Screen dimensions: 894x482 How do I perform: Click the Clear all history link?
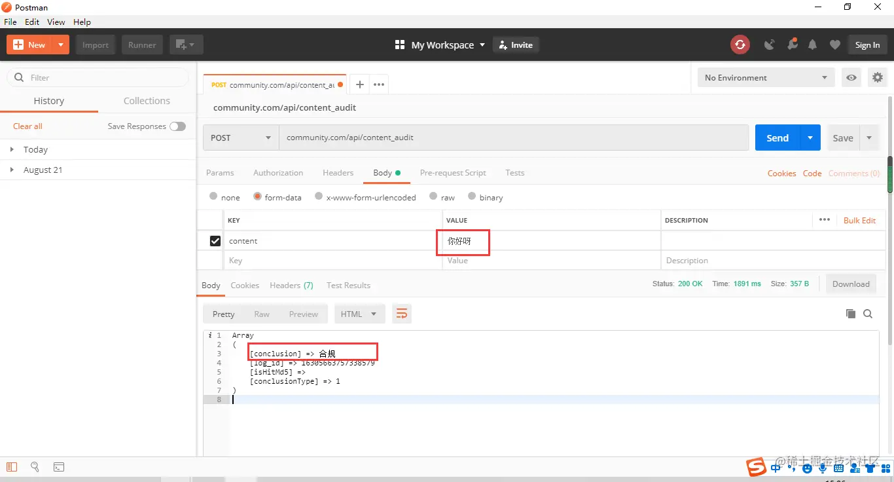point(27,126)
